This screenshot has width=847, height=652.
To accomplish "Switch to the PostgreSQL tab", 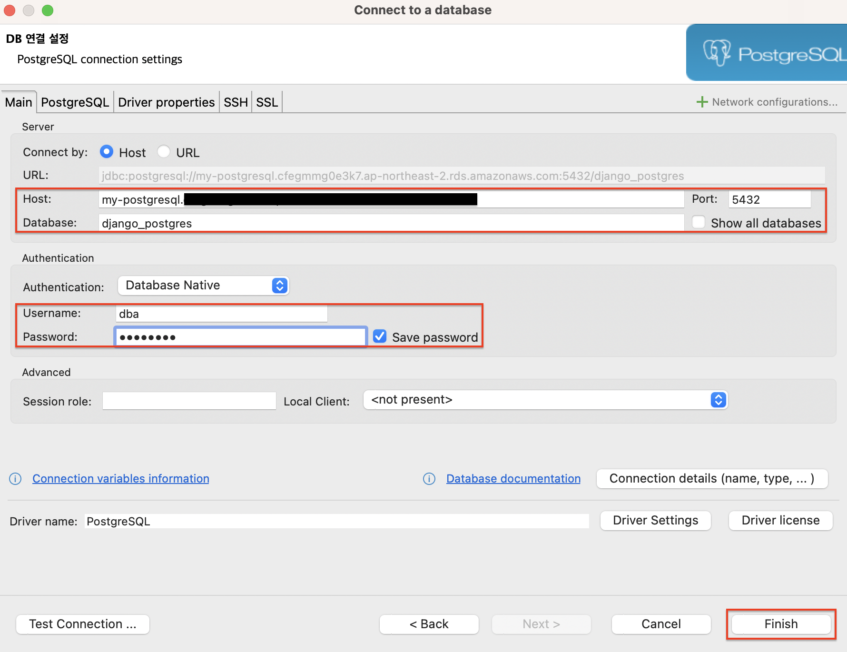I will (x=75, y=102).
